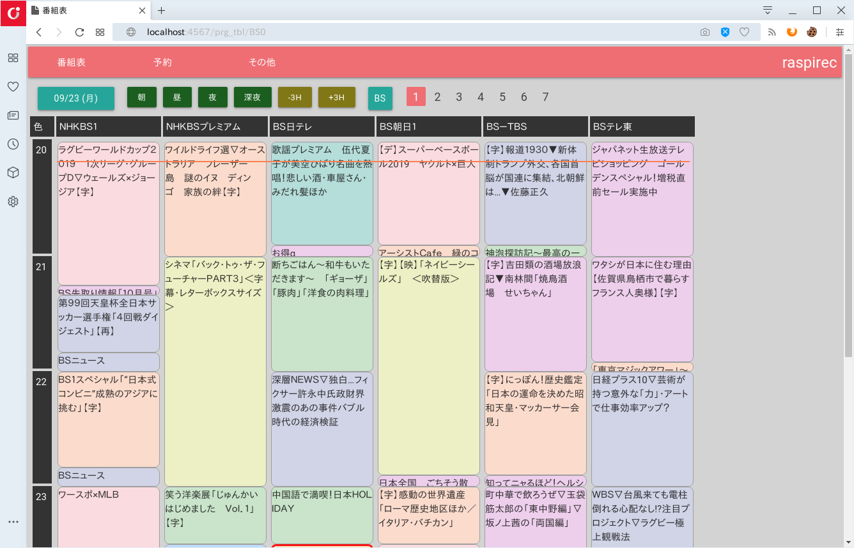Click the RSS feed icon in the toolbar
854x548 pixels.
tap(772, 32)
